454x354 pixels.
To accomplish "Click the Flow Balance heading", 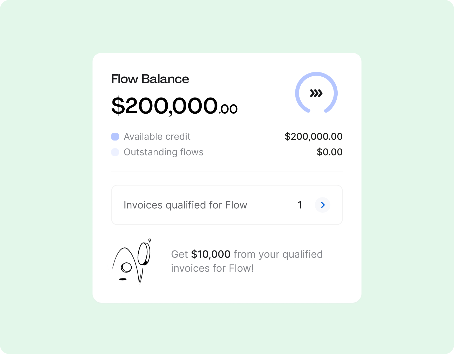I will click(x=150, y=79).
